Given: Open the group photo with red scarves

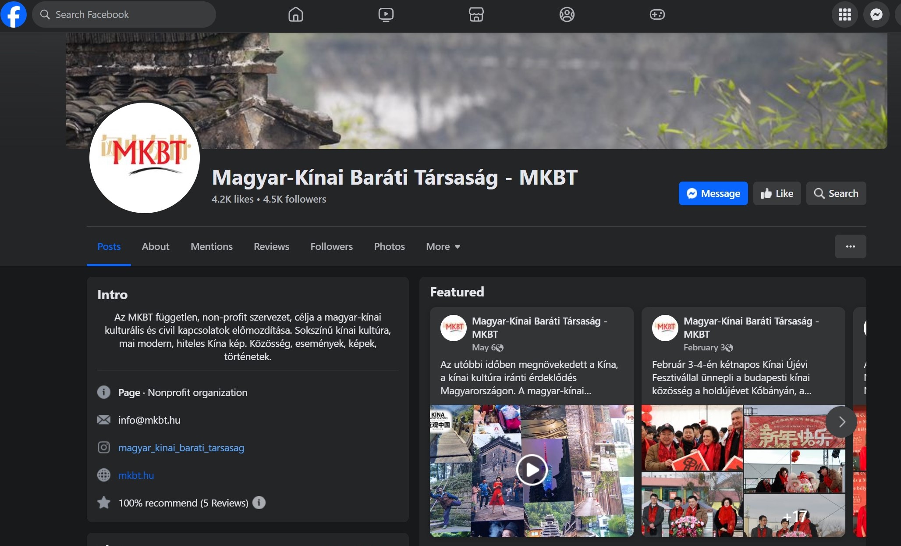Looking at the screenshot, I should coord(692,438).
